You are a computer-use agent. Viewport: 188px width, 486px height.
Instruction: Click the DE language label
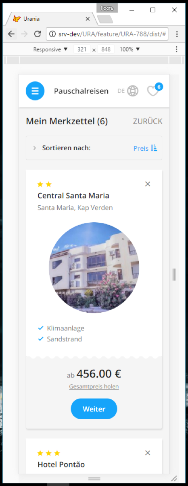[121, 91]
